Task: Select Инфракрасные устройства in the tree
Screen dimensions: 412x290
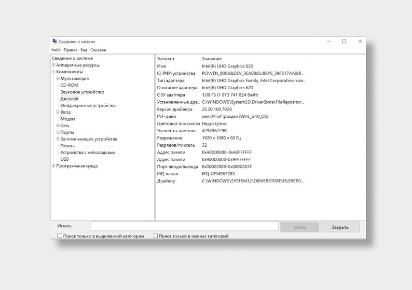Action: (88, 105)
